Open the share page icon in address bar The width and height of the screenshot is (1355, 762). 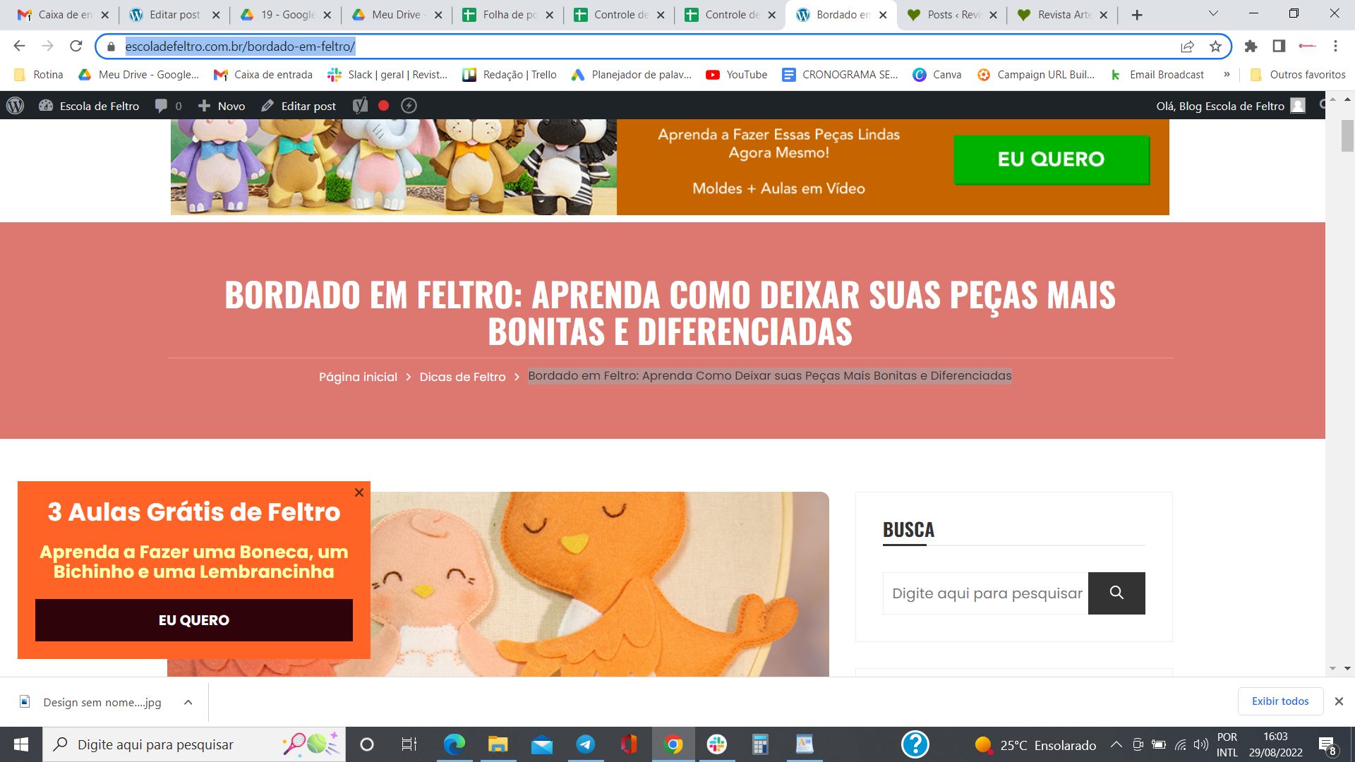tap(1187, 47)
